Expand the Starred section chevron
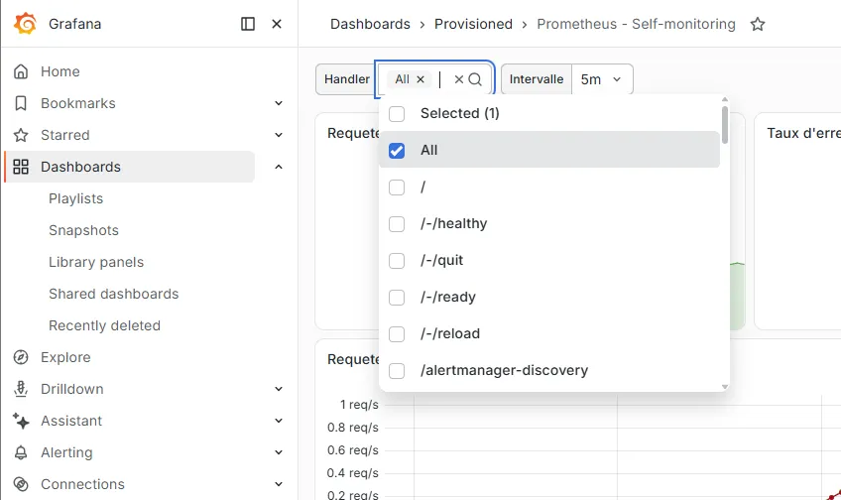 [279, 135]
